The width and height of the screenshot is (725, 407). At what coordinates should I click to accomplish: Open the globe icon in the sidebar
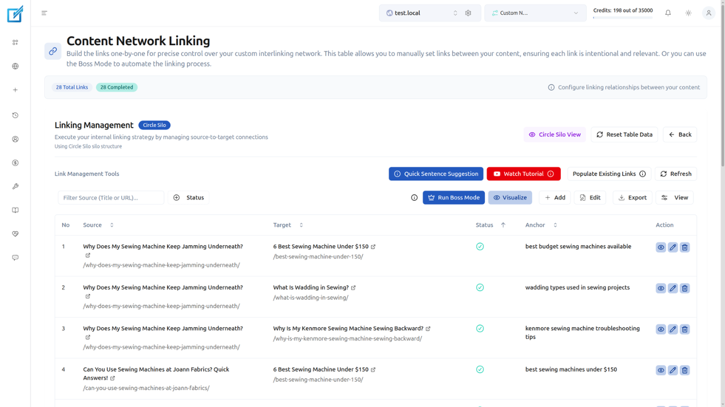tap(15, 66)
